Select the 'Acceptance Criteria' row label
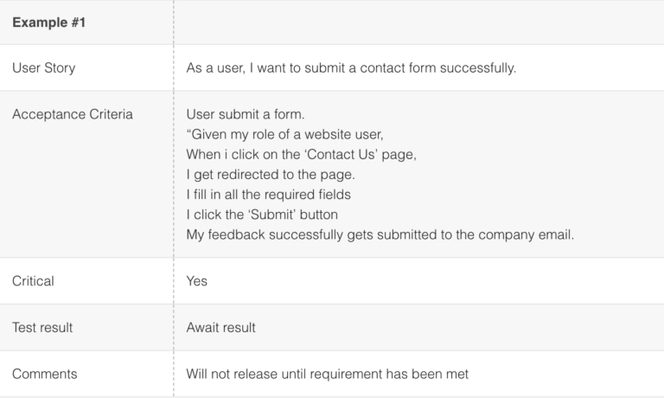Viewport: 664px width, 398px height. [x=73, y=114]
